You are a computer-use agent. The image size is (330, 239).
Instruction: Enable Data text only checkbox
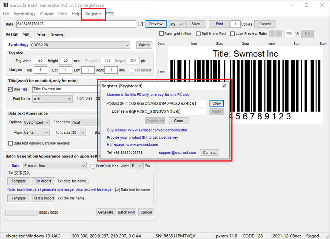click(11, 143)
